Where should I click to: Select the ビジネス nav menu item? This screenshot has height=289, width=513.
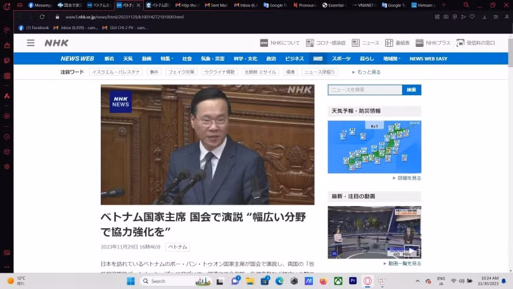click(x=294, y=58)
